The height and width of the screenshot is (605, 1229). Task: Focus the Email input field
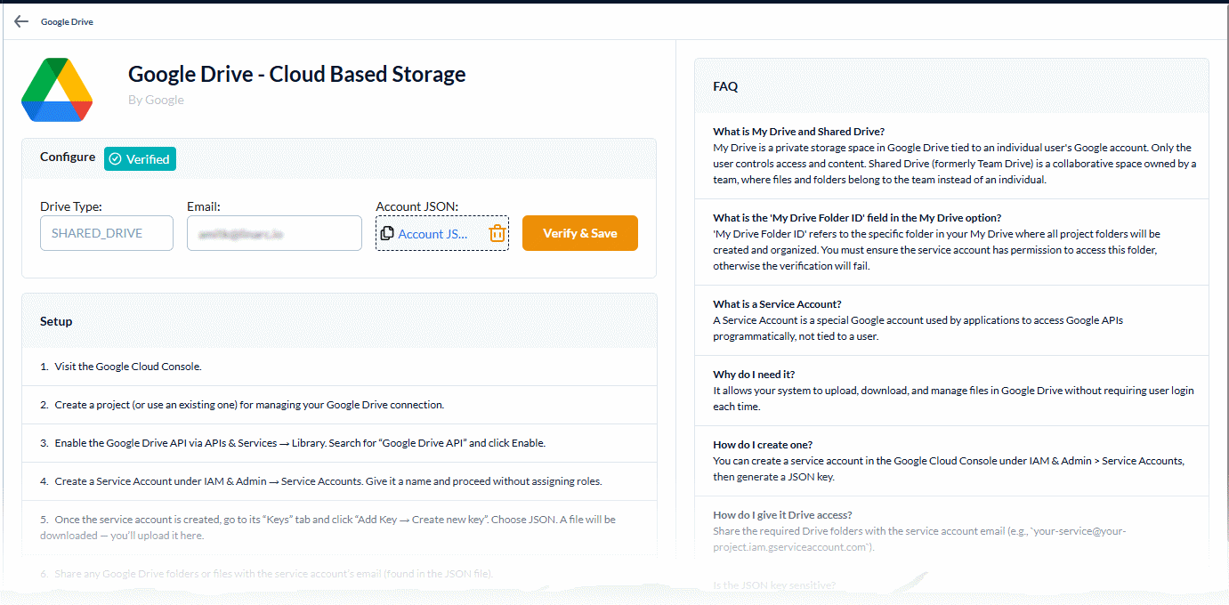tap(274, 233)
